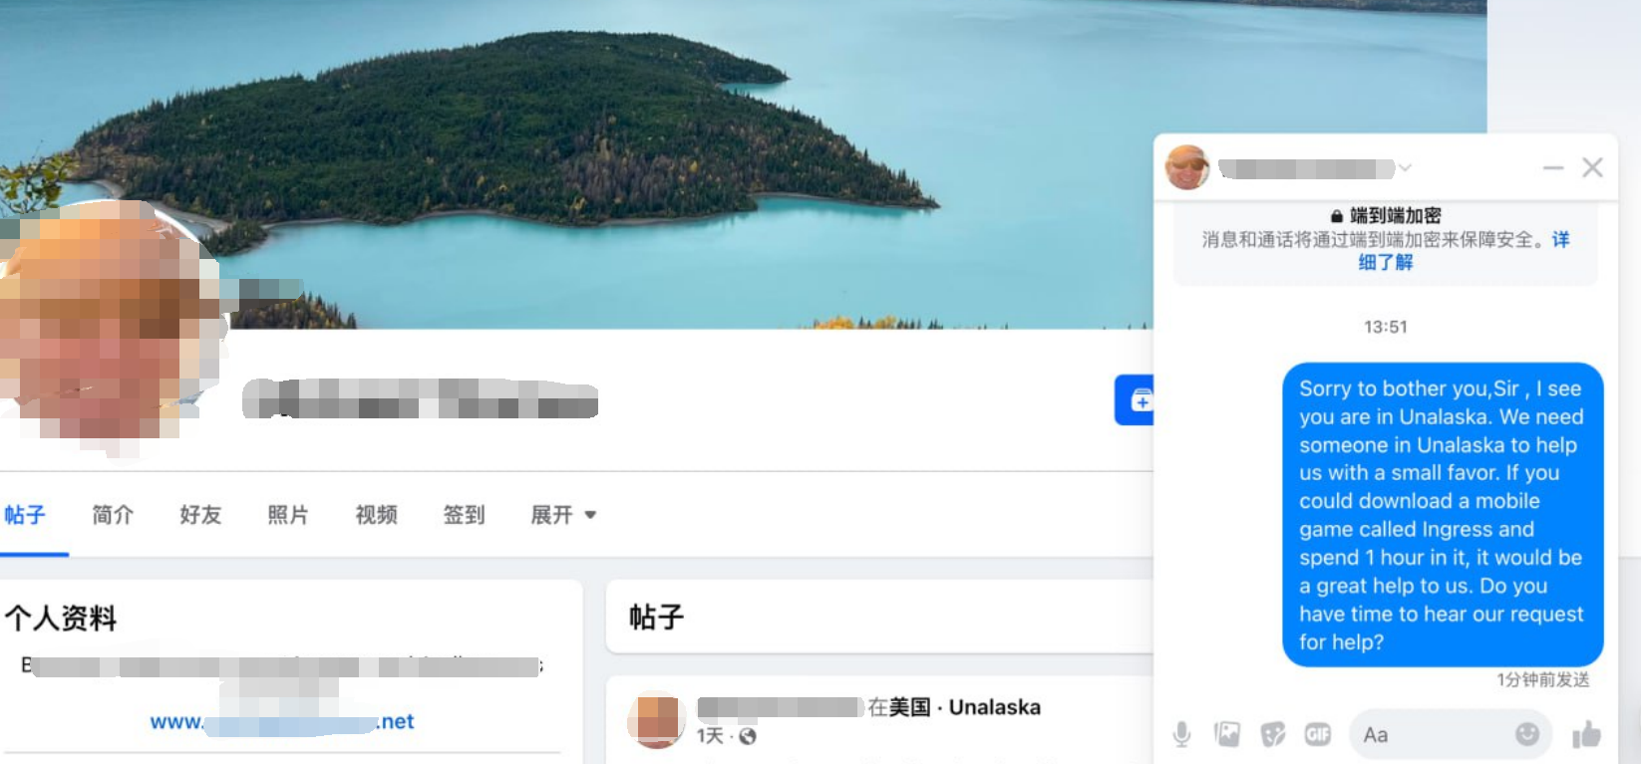Click the microphone voice message icon
Viewport: 1641px width, 764px height.
click(1181, 735)
